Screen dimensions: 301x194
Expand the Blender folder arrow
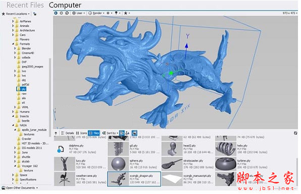15,48
